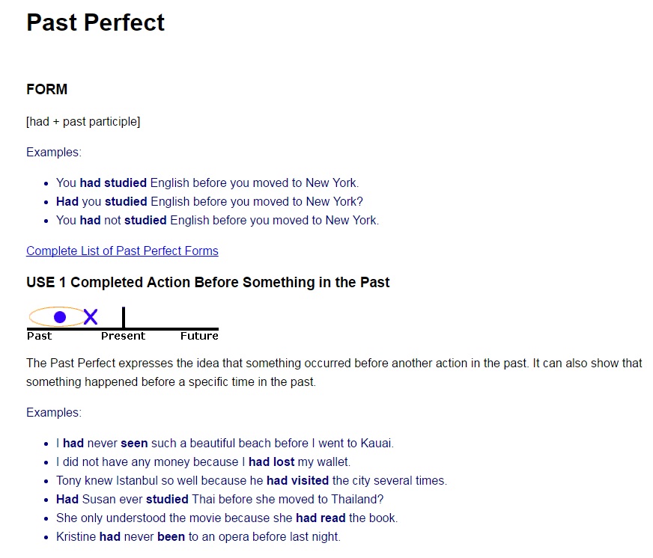Click the FORM heading
Viewport: 653px width, 558px height.
[46, 89]
